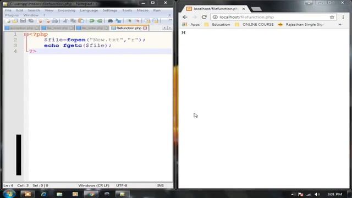Redo the edit with the green arrow
The image size is (352, 198).
coord(100,21)
